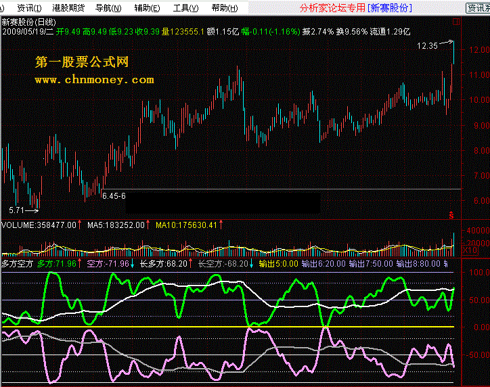Click the amplitude value 振2.74%
This screenshot has height=387, width=490.
point(318,32)
